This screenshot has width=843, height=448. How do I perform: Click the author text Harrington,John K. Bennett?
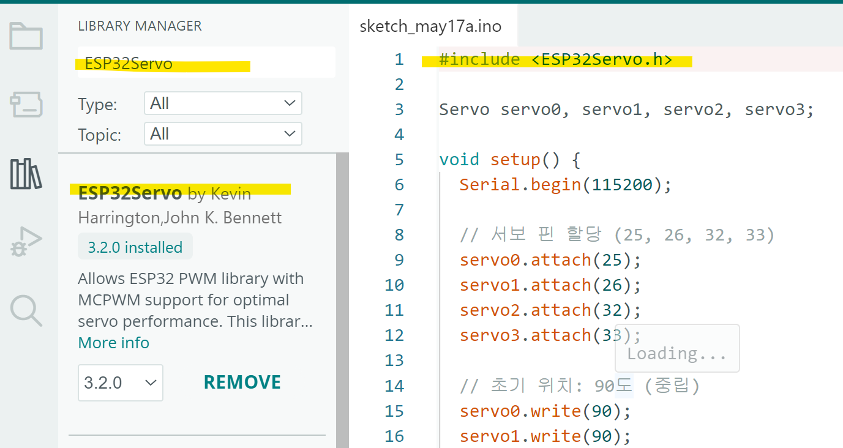click(x=180, y=217)
